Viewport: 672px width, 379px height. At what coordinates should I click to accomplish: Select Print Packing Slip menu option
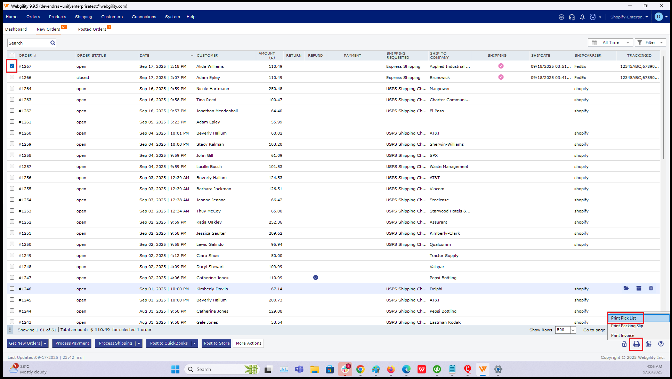click(x=627, y=326)
